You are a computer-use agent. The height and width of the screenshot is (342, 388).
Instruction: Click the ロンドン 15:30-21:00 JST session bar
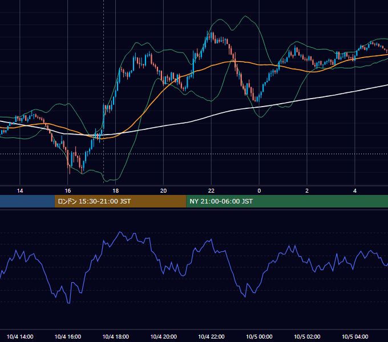click(x=120, y=201)
